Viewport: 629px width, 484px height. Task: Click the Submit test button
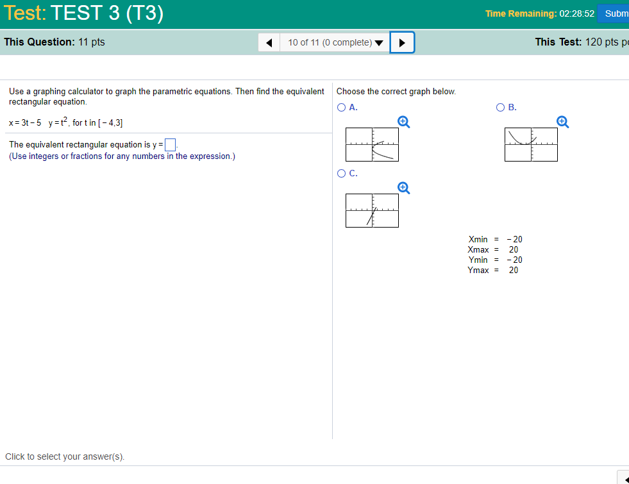(x=614, y=13)
